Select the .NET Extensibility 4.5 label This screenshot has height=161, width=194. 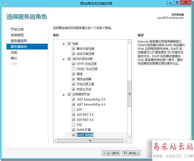[91, 104]
